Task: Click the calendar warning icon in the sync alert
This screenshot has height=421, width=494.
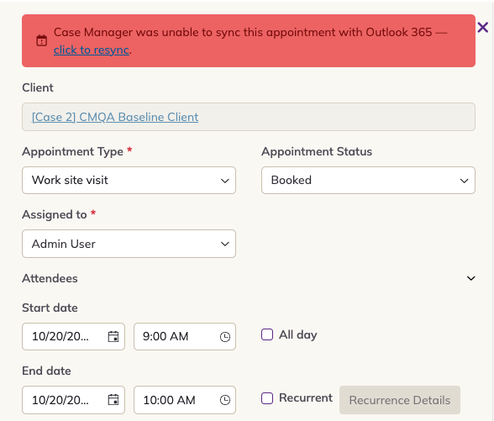Action: tap(42, 40)
